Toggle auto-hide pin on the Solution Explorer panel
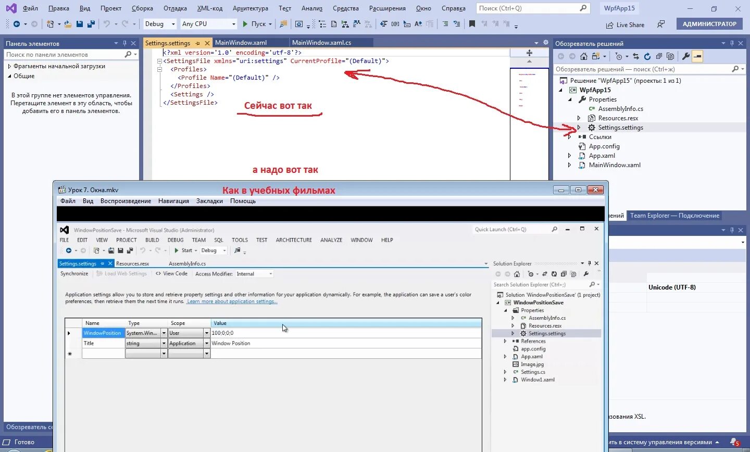750x452 pixels. [x=732, y=43]
